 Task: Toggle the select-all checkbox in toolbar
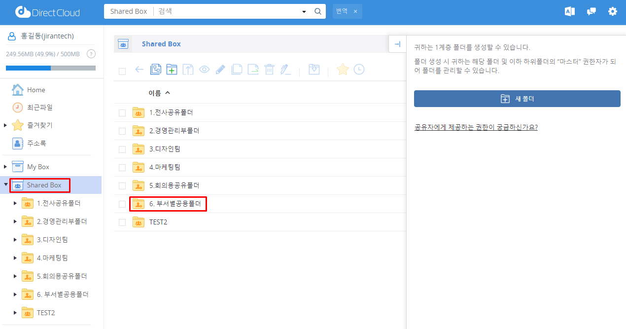(x=122, y=72)
